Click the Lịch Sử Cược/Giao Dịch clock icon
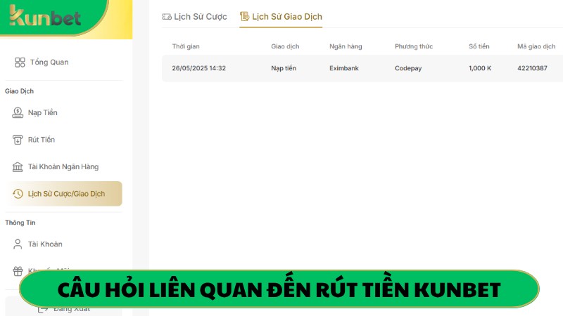 [x=18, y=194]
